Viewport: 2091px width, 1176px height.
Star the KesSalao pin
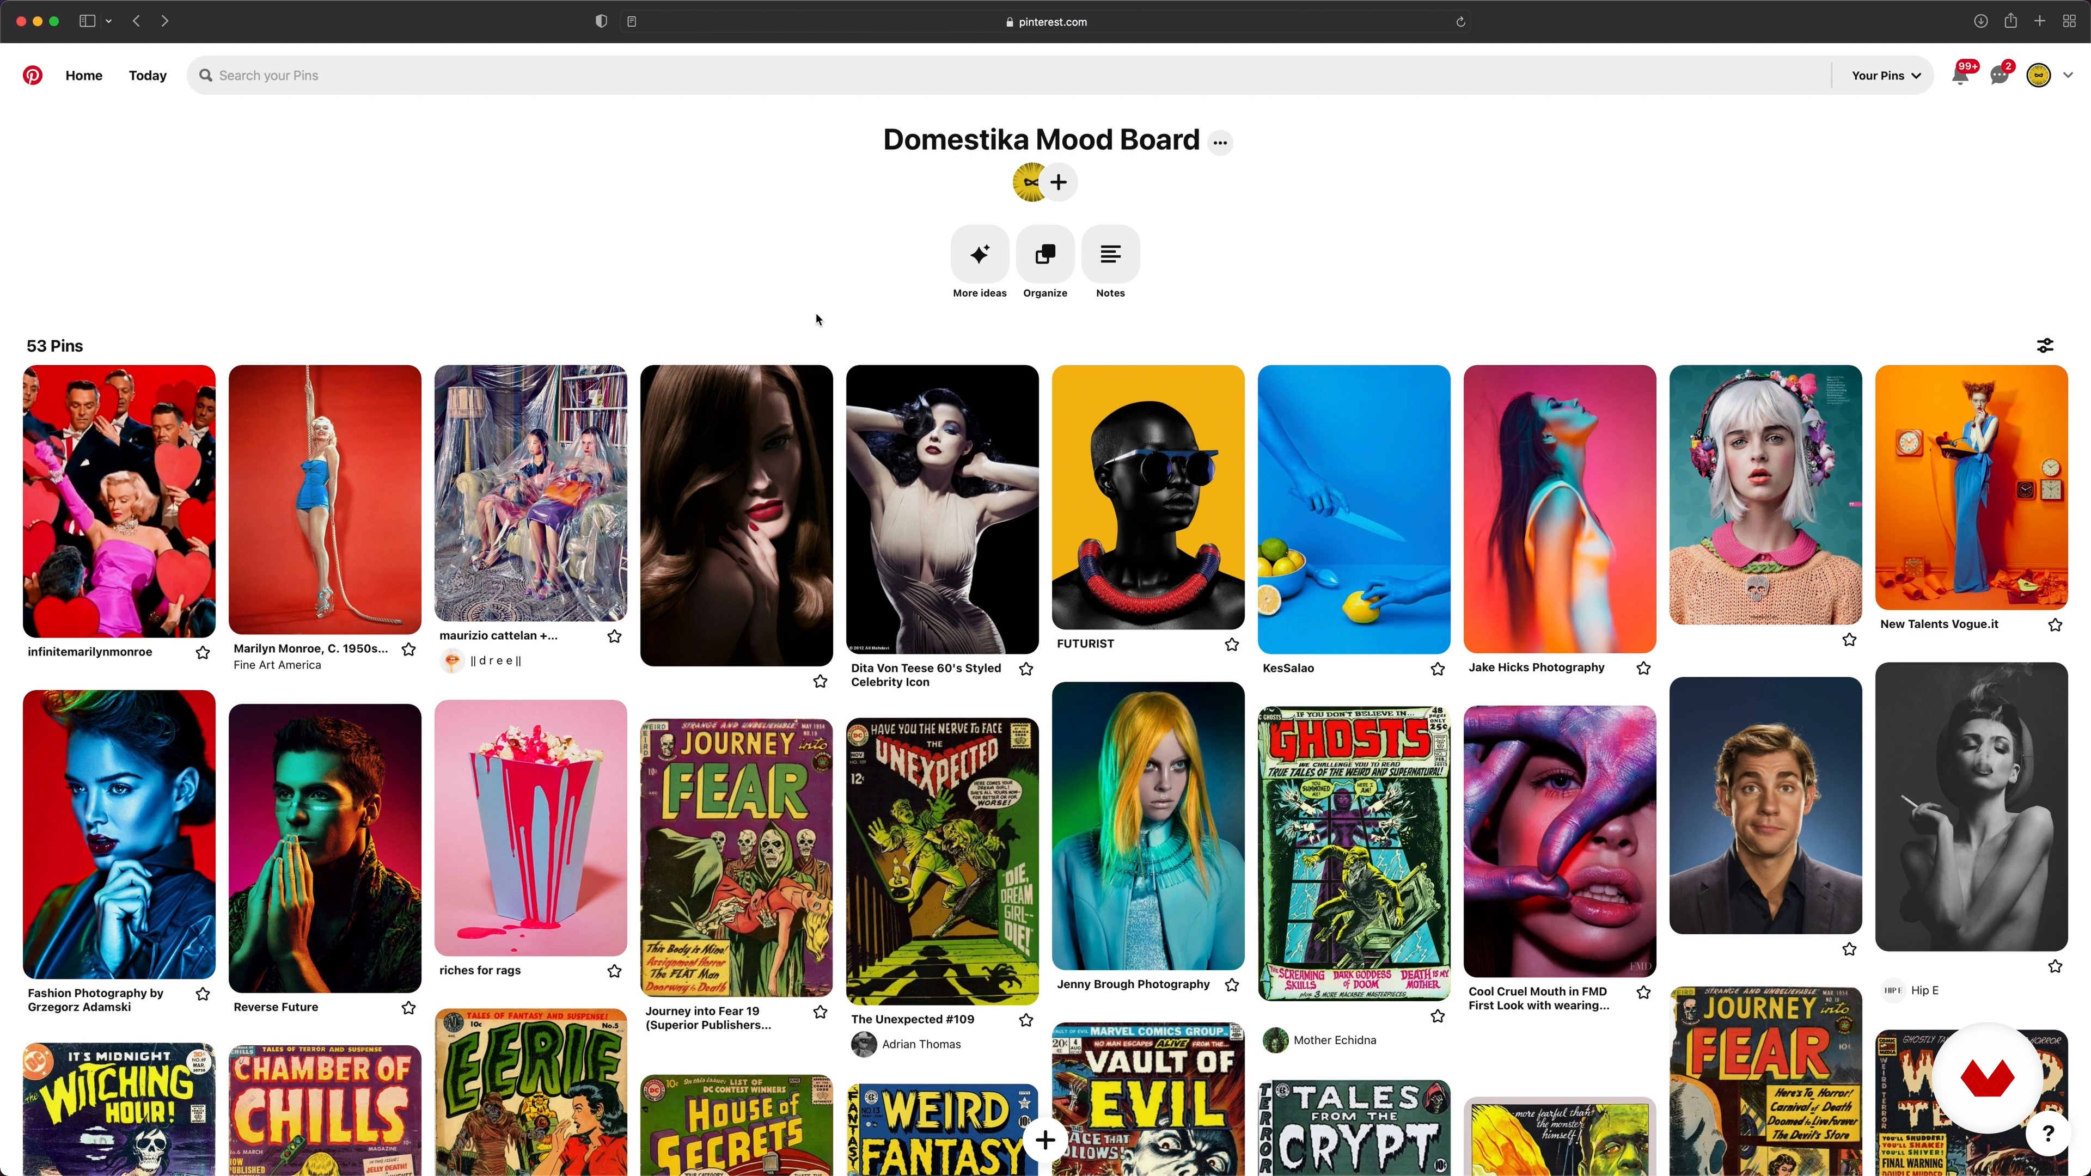click(x=1438, y=669)
